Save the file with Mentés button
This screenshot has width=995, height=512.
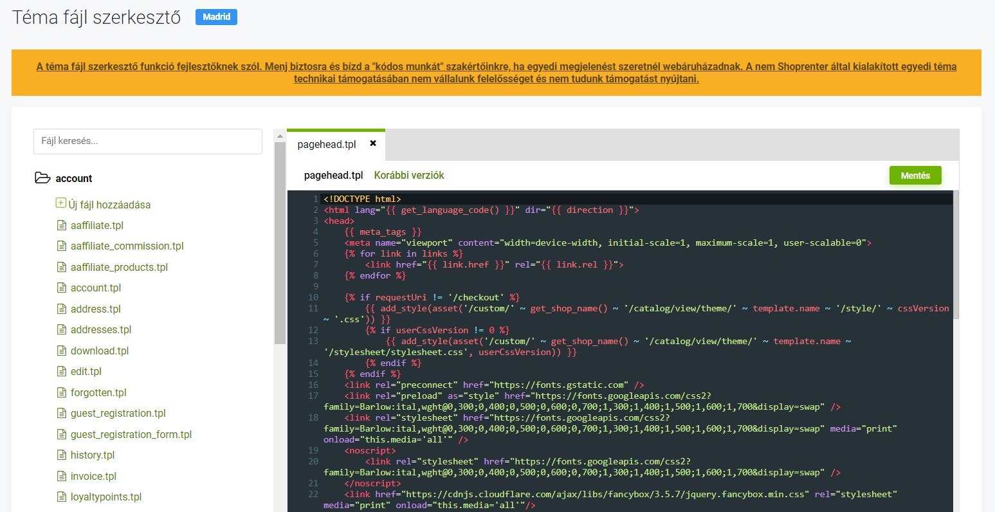click(915, 175)
